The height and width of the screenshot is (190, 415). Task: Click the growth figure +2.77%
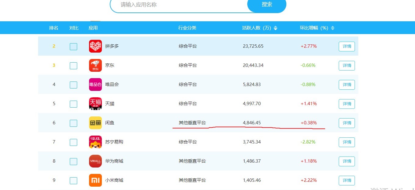click(309, 46)
